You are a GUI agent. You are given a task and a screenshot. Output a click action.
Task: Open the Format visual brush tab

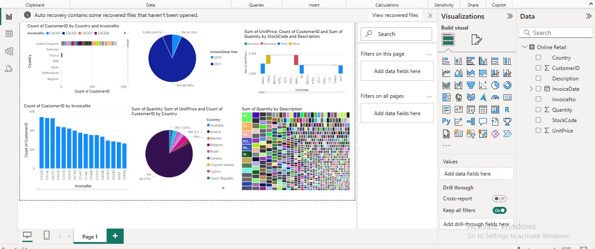click(x=477, y=40)
